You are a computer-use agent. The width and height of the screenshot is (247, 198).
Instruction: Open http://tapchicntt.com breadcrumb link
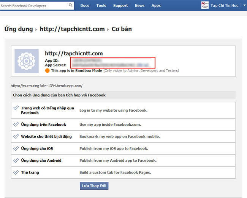72,29
